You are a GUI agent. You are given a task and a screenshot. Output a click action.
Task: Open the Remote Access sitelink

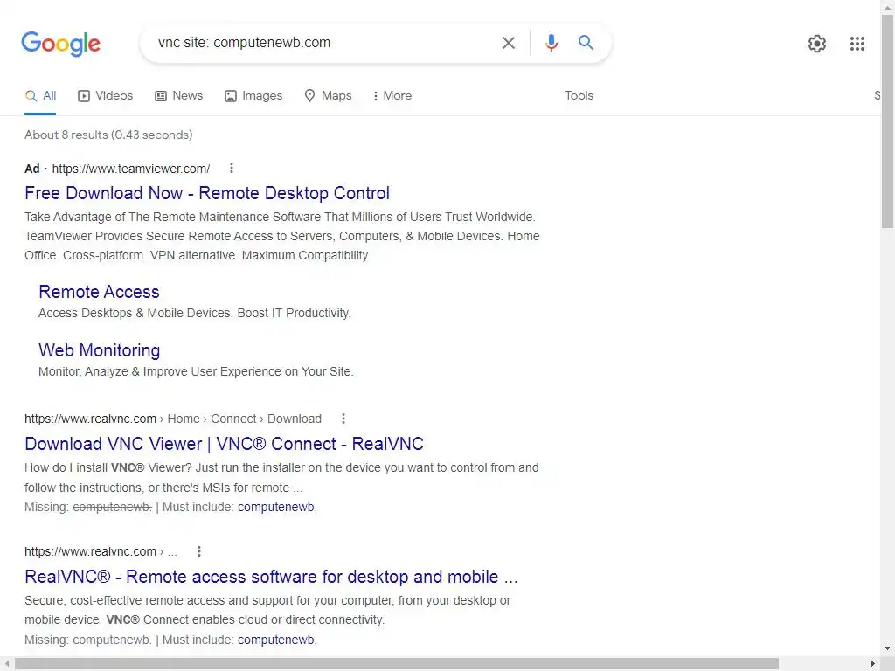click(x=99, y=292)
